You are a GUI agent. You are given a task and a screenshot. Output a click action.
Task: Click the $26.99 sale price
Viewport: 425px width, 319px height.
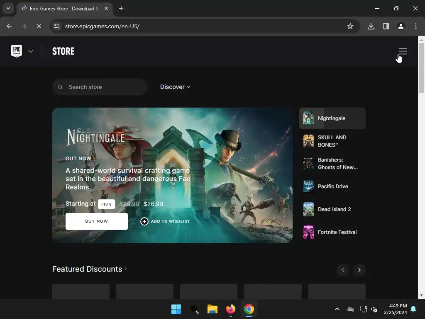pyautogui.click(x=154, y=204)
